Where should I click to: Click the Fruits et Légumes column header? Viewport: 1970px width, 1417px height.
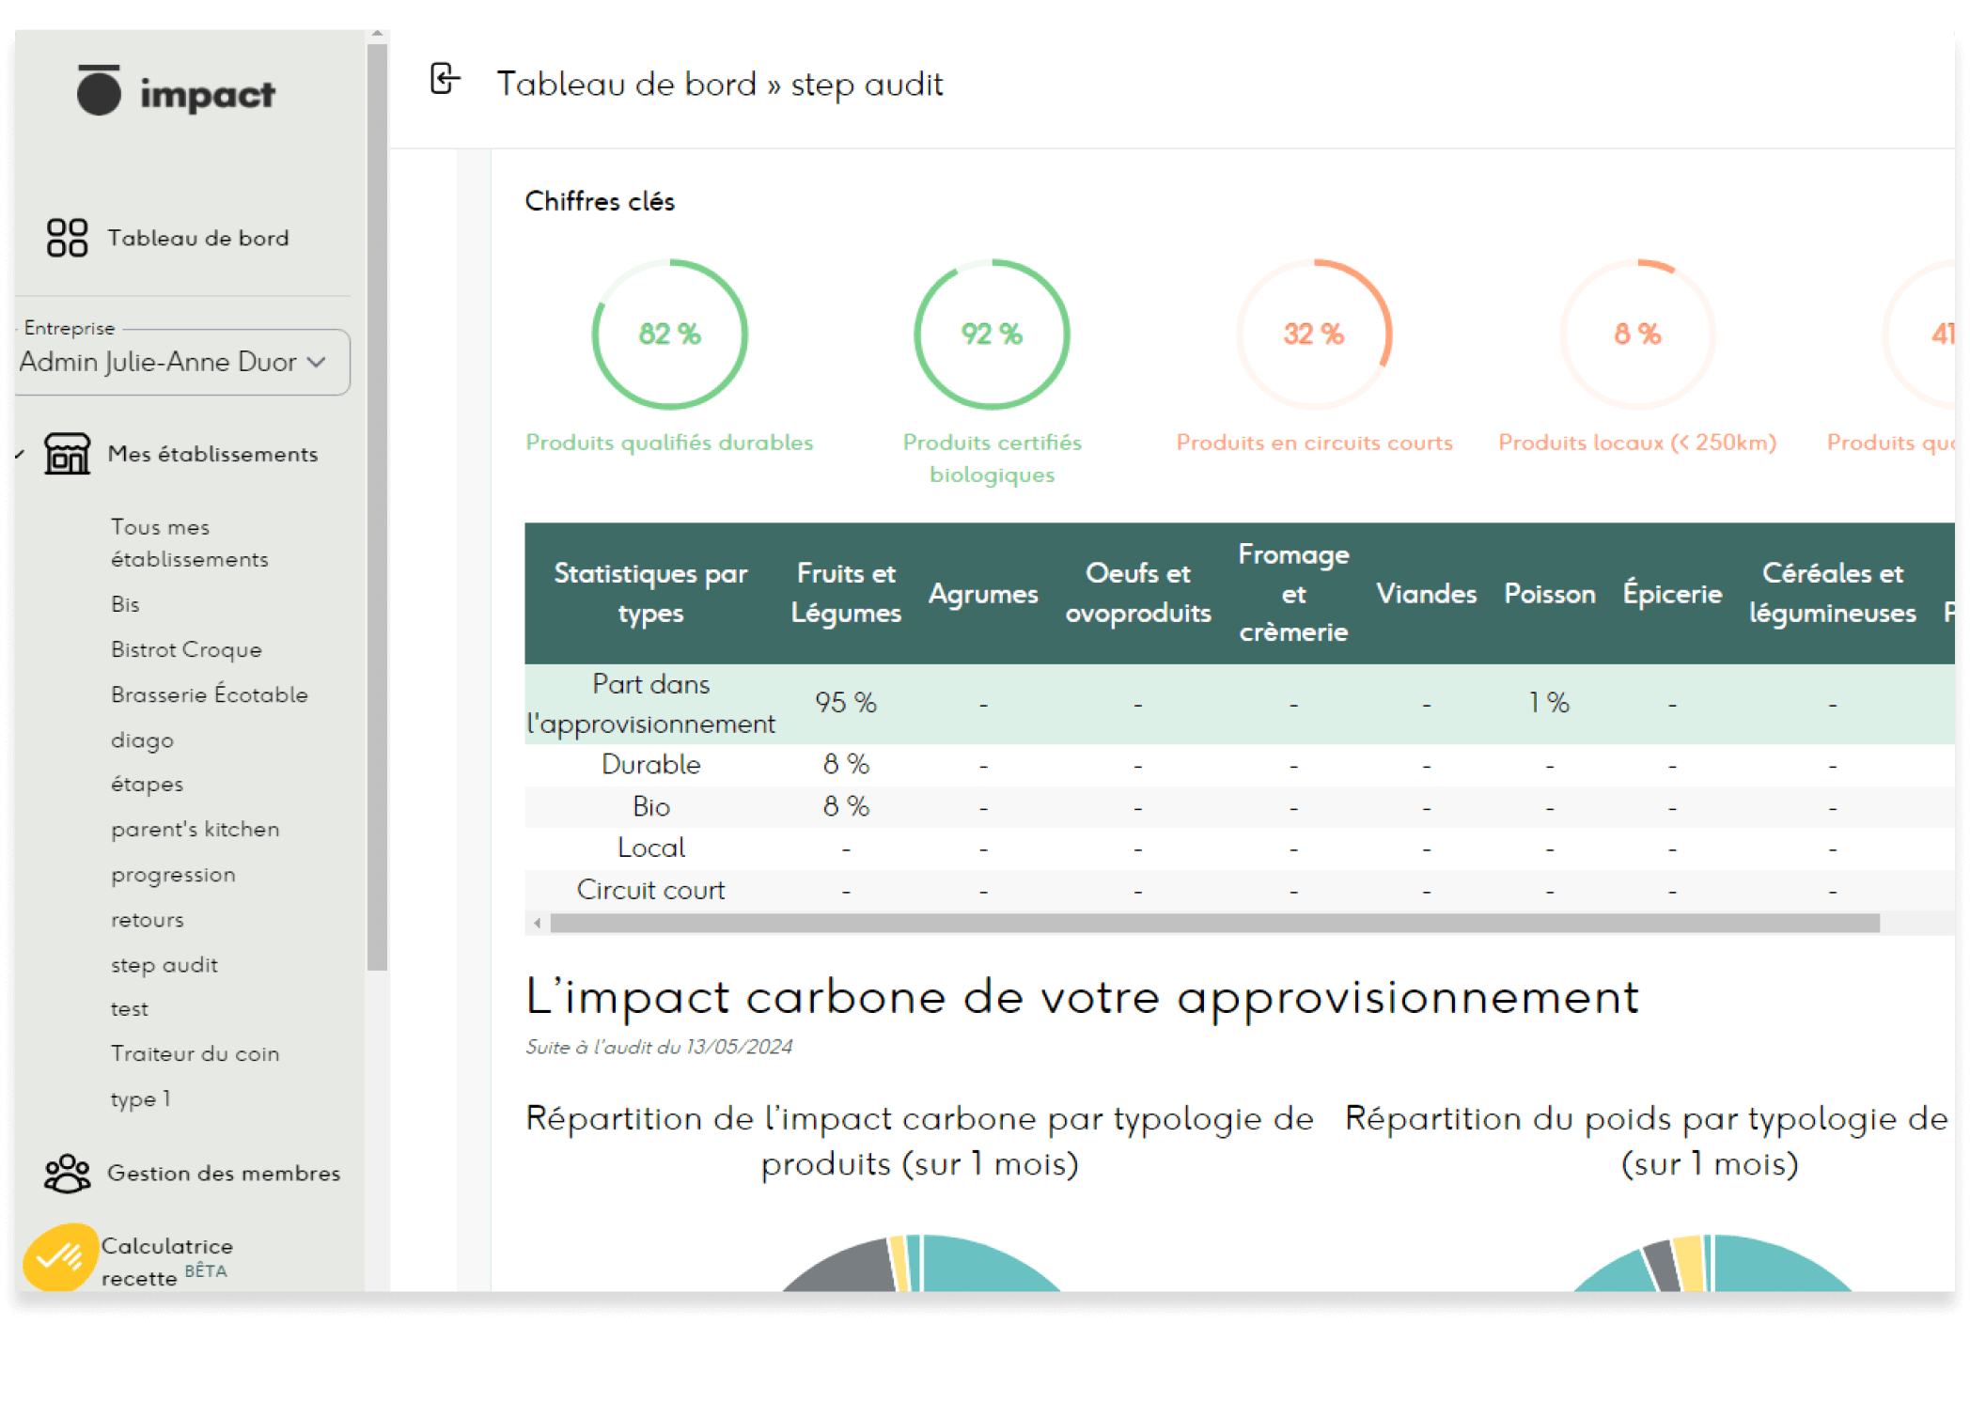point(845,593)
